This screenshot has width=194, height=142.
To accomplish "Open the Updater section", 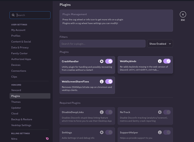I will point(16,108).
